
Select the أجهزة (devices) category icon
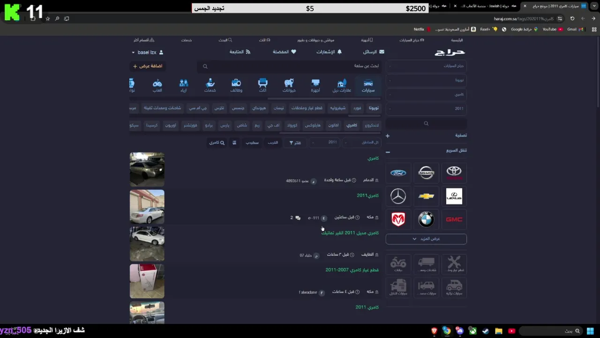click(x=315, y=85)
